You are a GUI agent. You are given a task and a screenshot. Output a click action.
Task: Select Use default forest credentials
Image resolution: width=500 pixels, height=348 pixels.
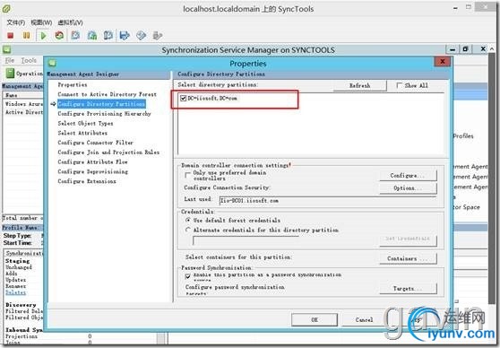[x=188, y=221]
